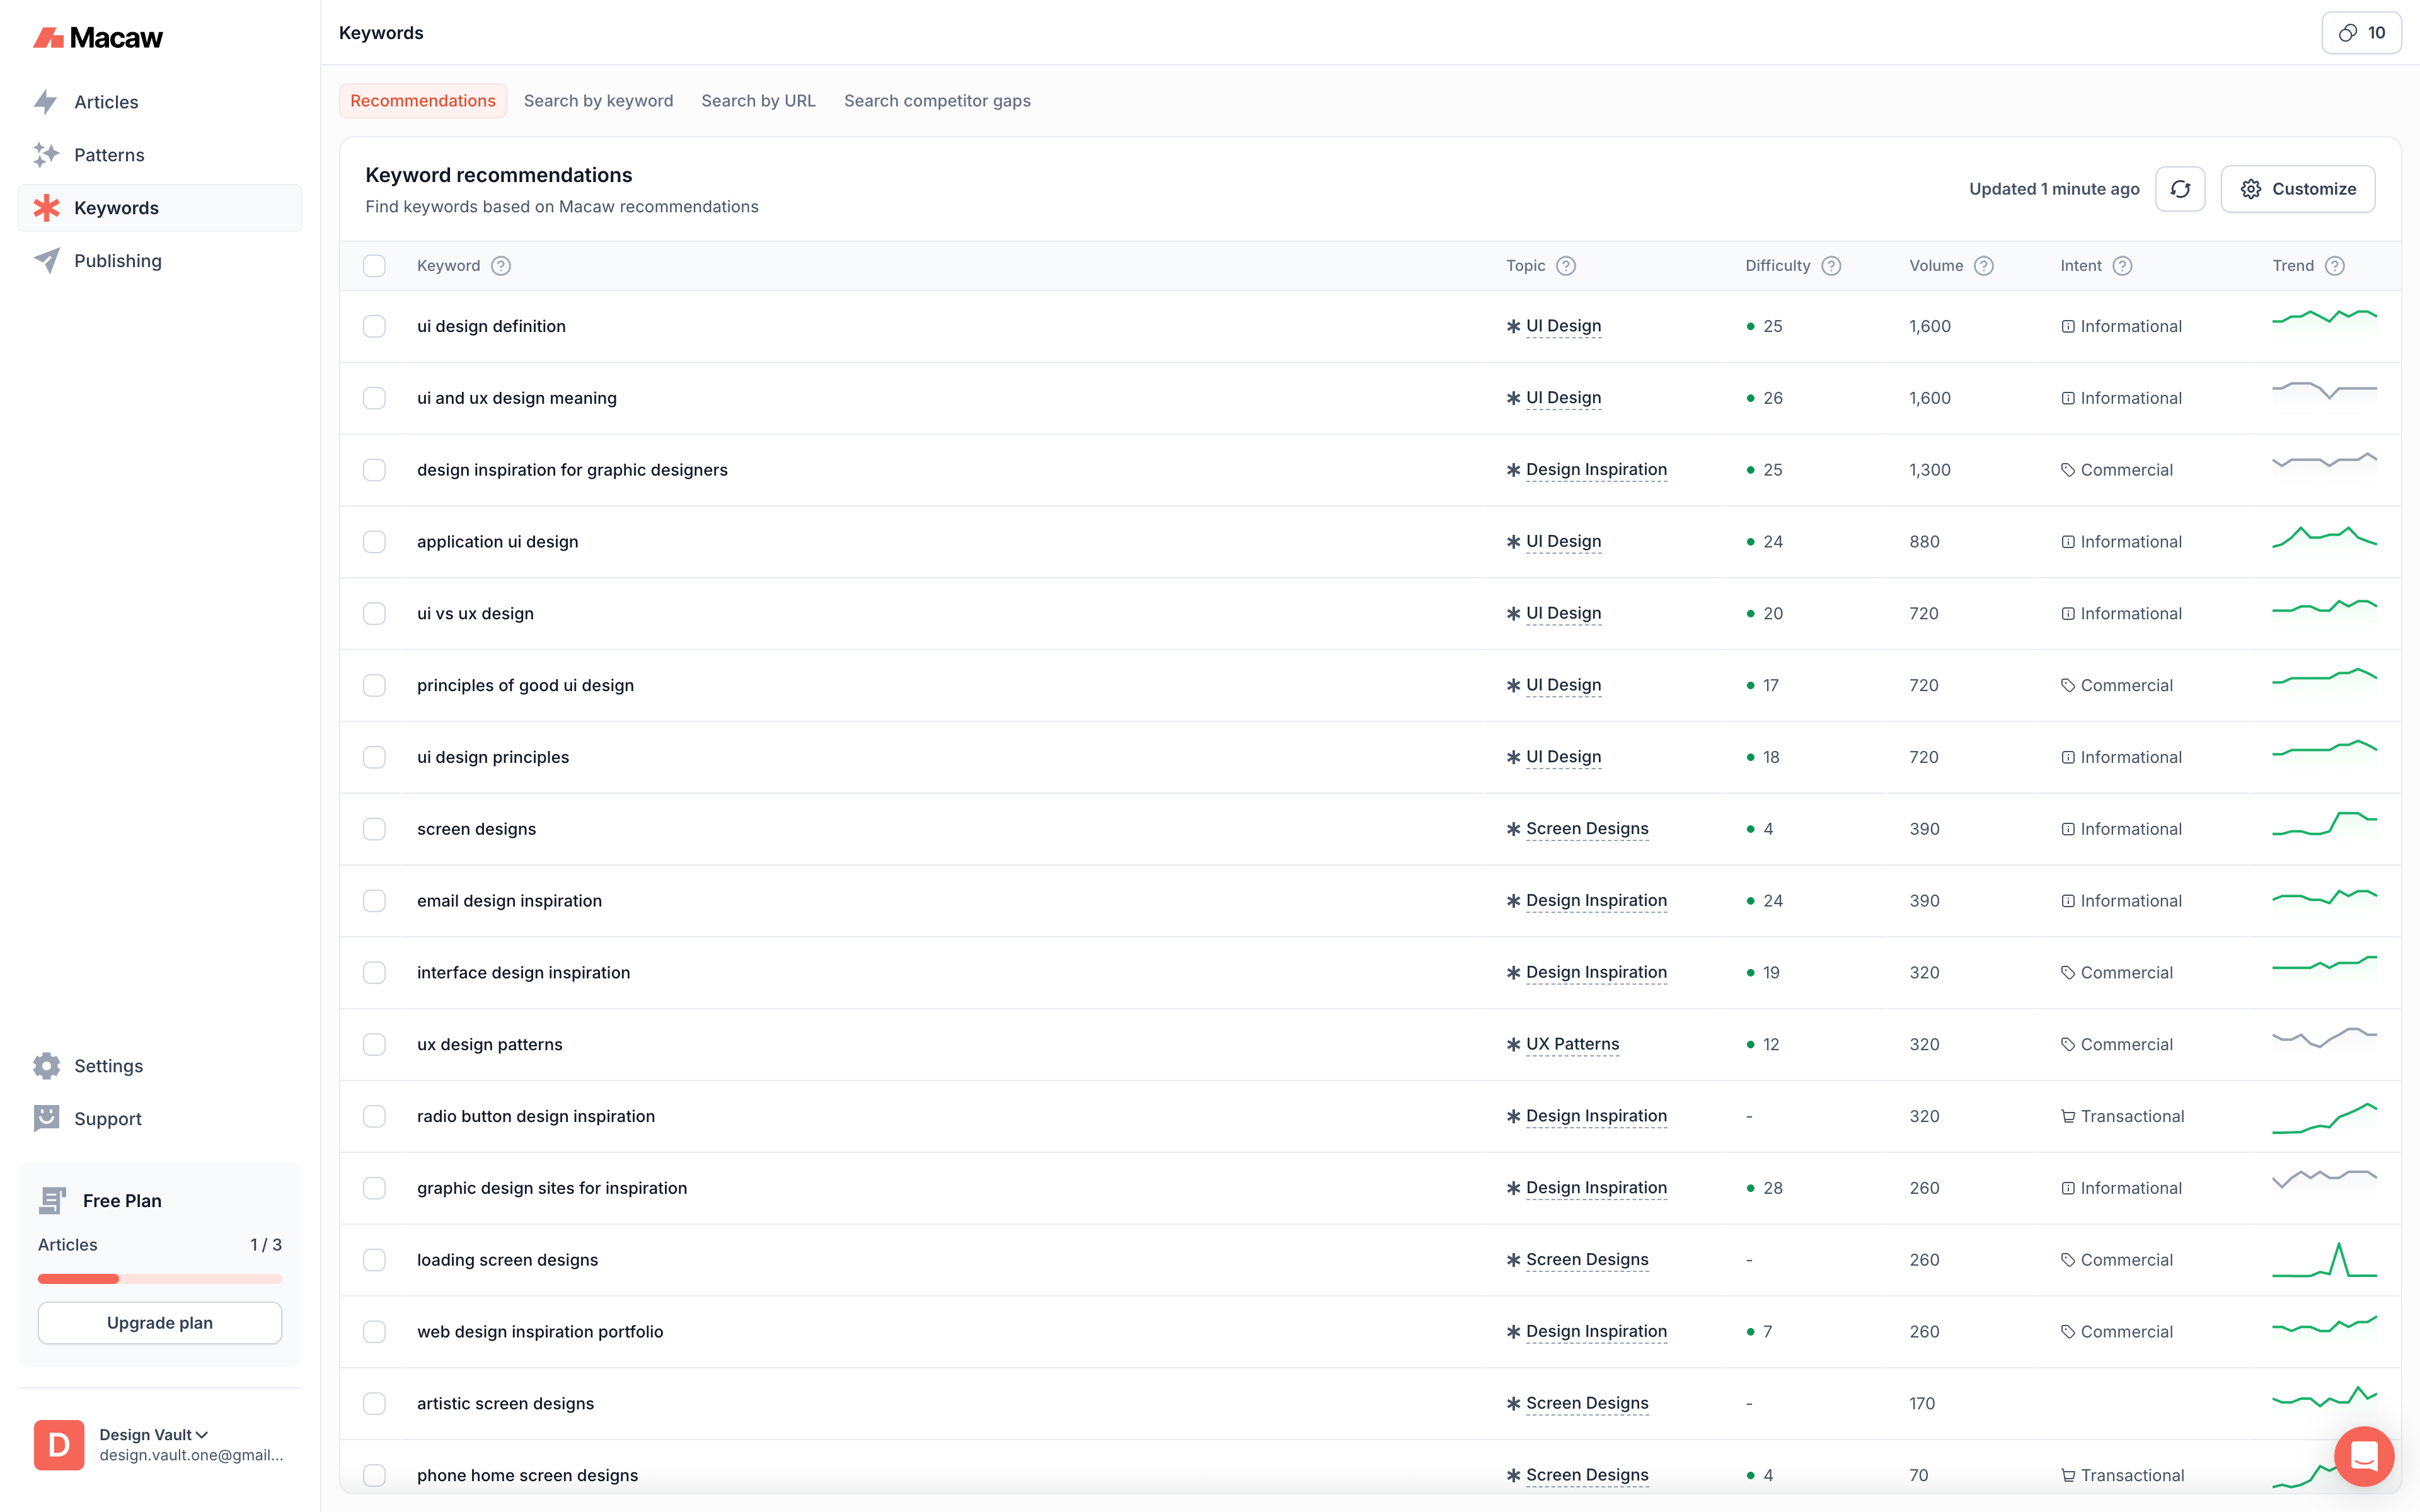This screenshot has width=2420, height=1512.
Task: Click the Topic column help icon
Action: coord(1566,266)
